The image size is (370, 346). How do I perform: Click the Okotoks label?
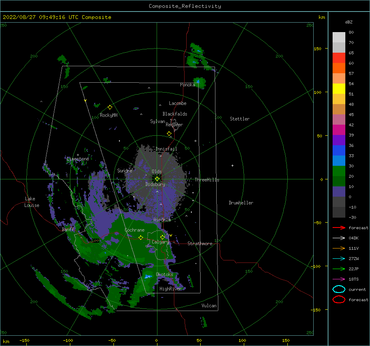pos(164,274)
